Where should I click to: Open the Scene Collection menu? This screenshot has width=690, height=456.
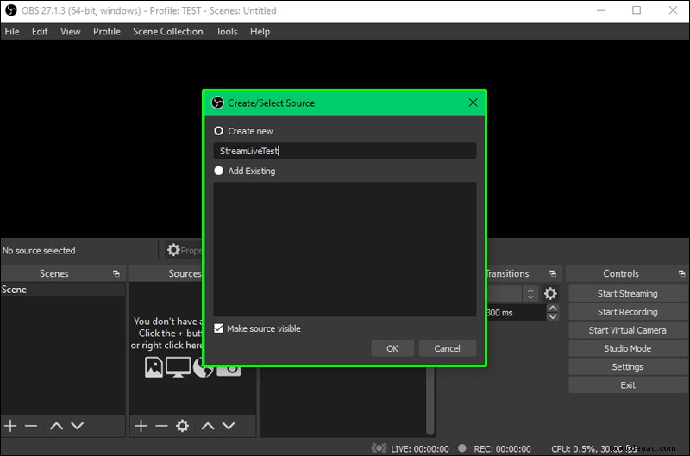pos(168,32)
